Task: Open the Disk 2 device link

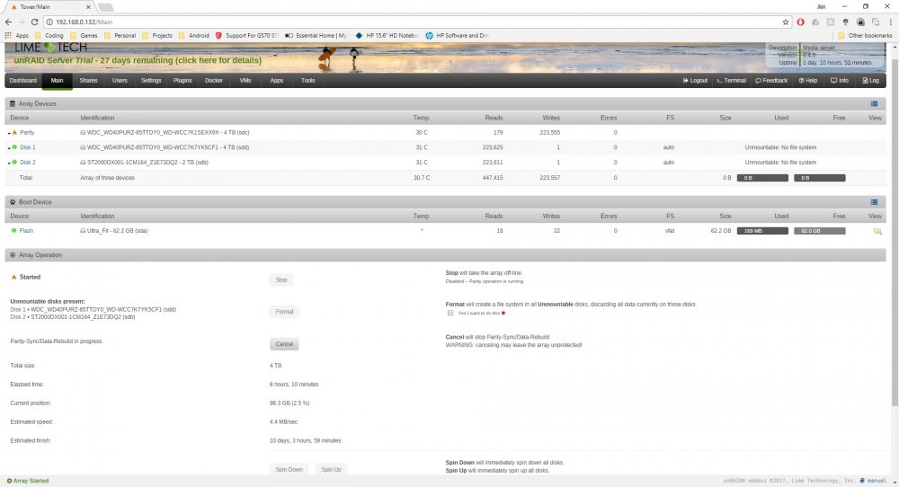Action: [x=28, y=162]
